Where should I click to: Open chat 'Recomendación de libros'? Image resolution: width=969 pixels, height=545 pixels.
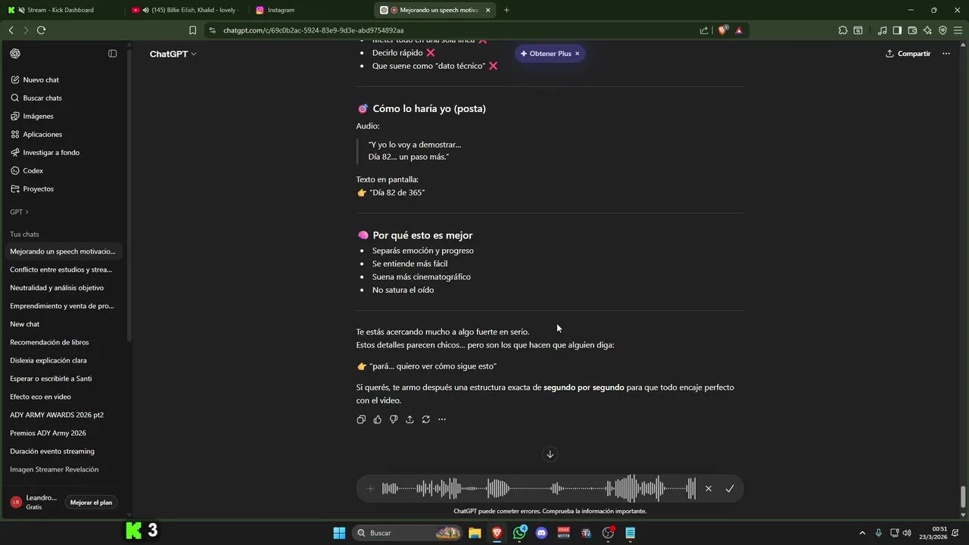tap(63, 342)
